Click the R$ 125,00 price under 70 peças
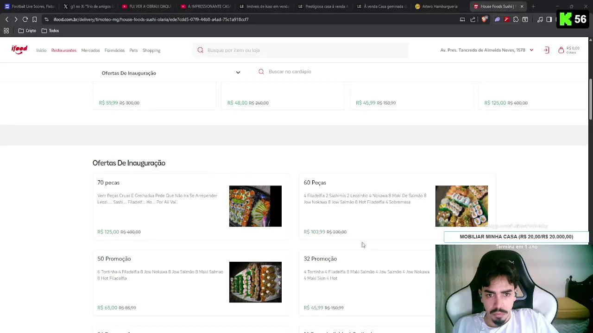The width and height of the screenshot is (593, 333). pyautogui.click(x=108, y=232)
